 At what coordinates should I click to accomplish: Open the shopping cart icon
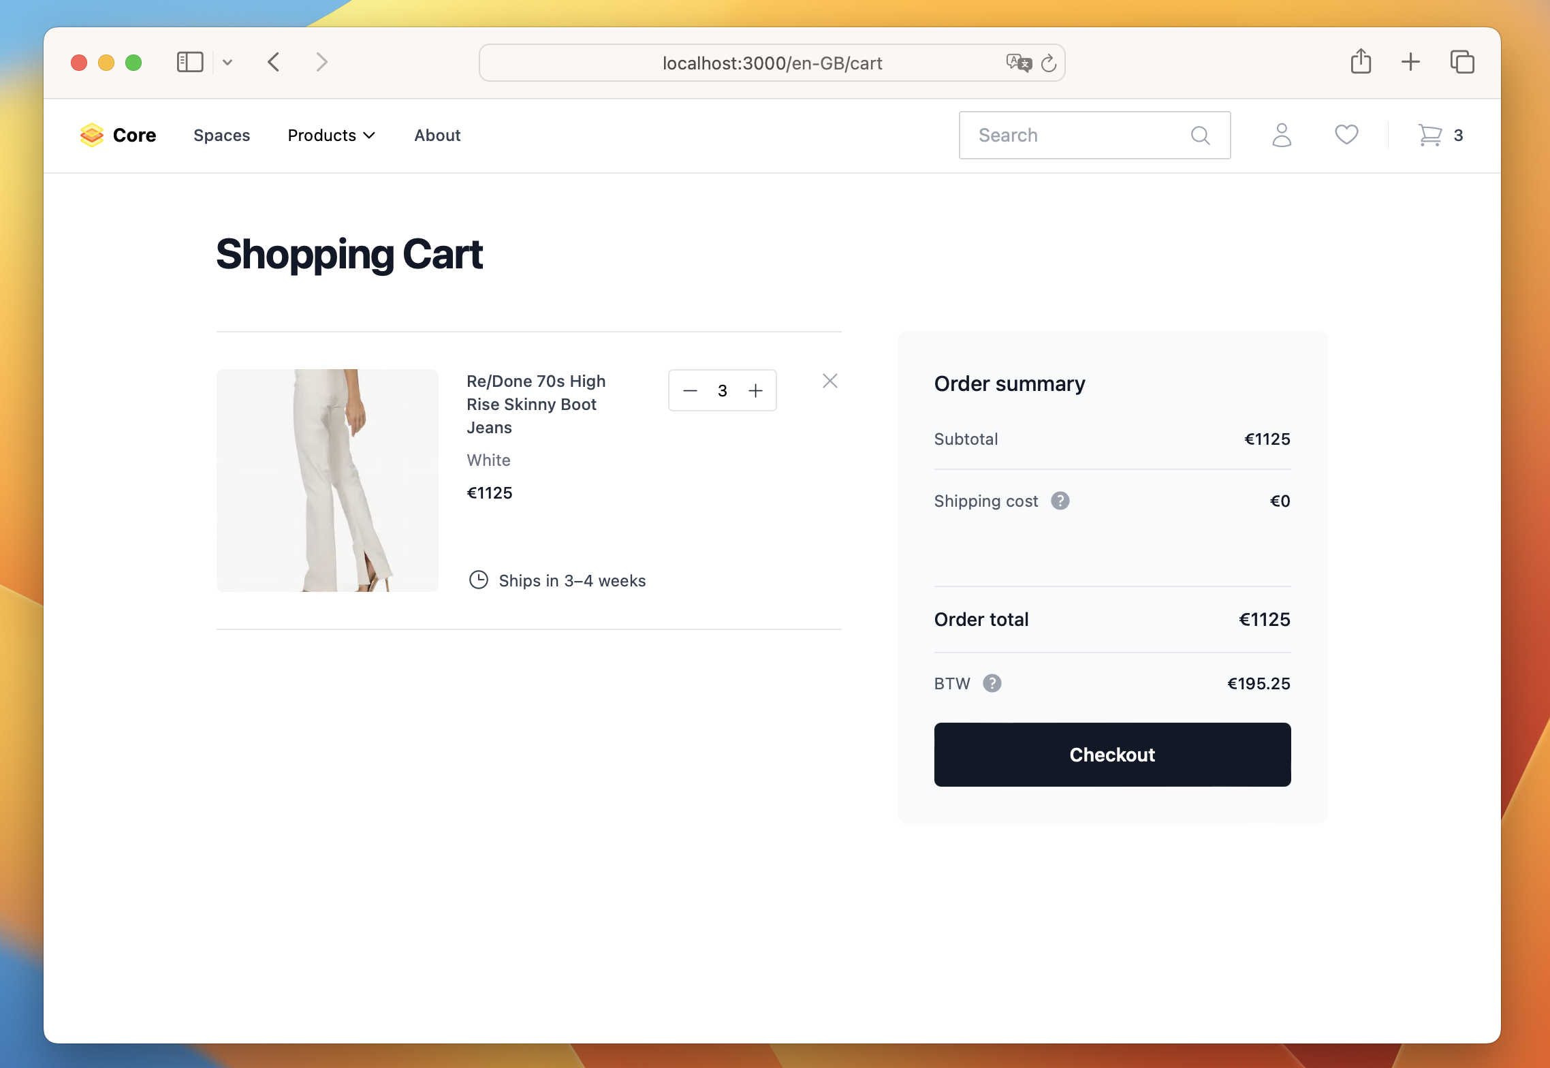(x=1430, y=135)
